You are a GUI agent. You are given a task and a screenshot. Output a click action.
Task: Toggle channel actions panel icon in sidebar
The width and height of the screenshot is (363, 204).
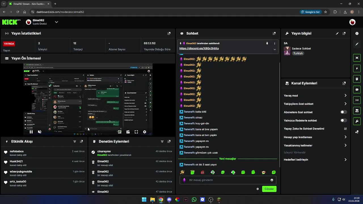click(x=357, y=110)
